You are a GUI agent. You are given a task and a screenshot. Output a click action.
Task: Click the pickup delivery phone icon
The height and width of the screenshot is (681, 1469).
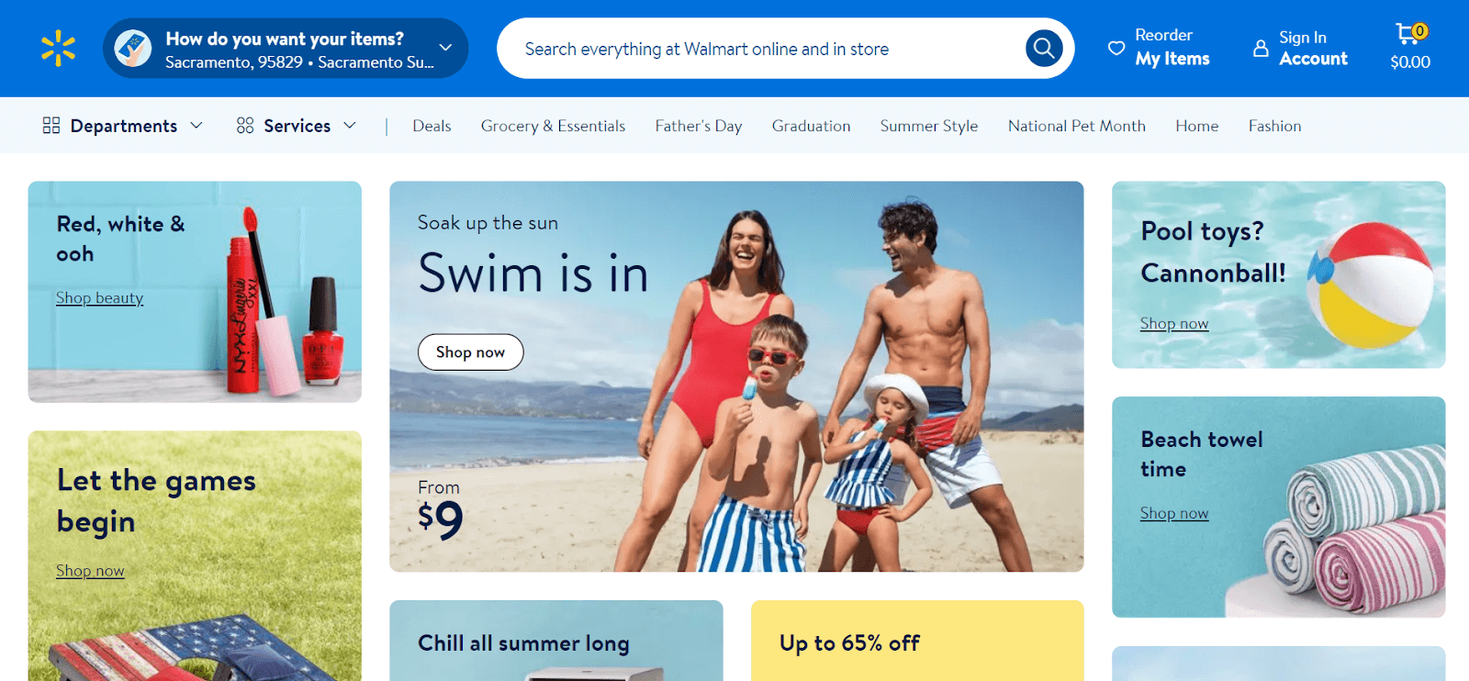[x=133, y=49]
